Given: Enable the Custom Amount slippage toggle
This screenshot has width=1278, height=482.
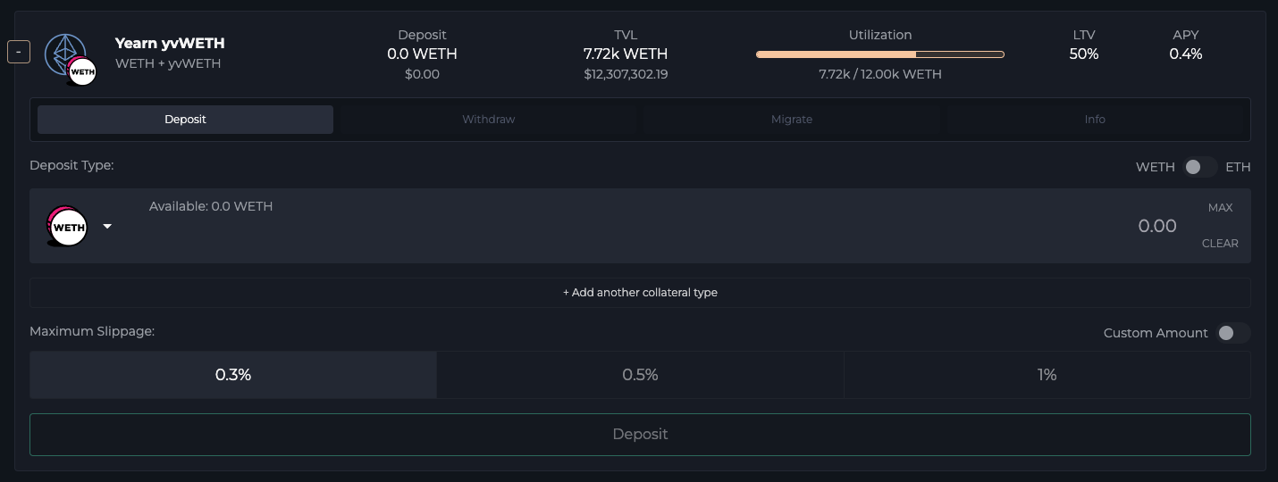Looking at the screenshot, I should (x=1232, y=333).
